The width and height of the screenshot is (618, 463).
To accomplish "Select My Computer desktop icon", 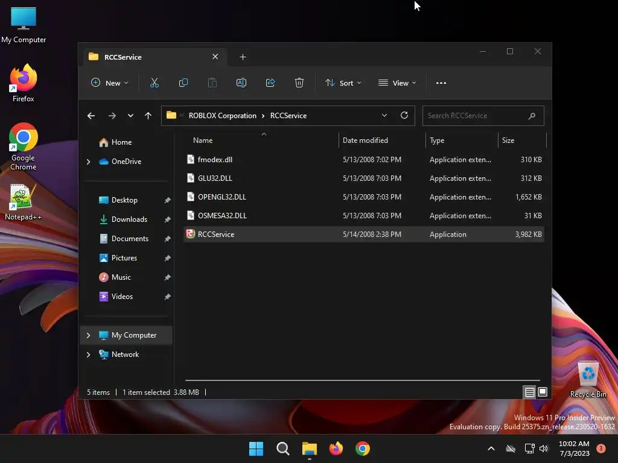I will click(x=24, y=25).
